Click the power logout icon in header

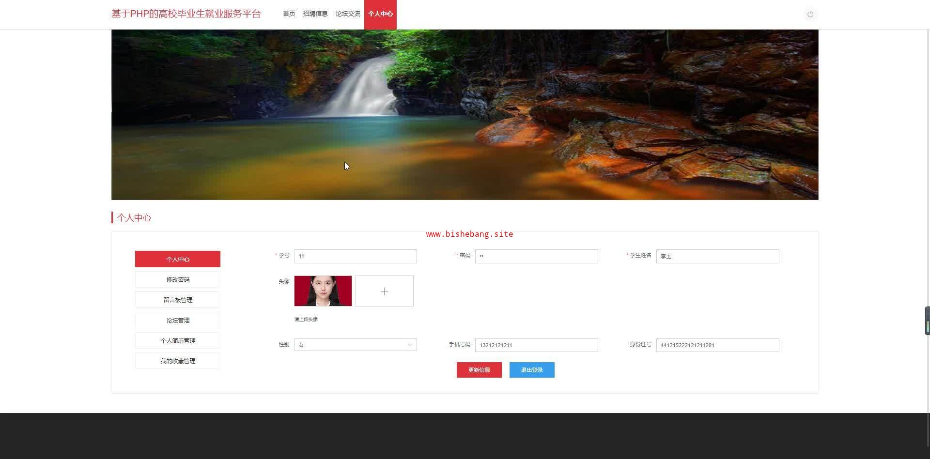click(x=810, y=14)
